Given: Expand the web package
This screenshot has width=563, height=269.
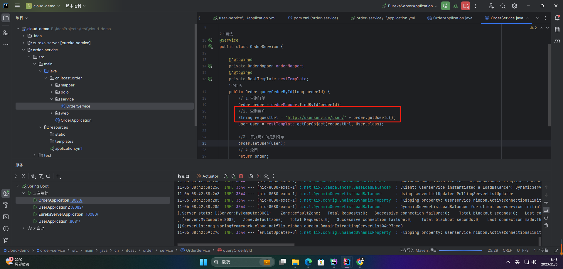Looking at the screenshot, I should 51,113.
